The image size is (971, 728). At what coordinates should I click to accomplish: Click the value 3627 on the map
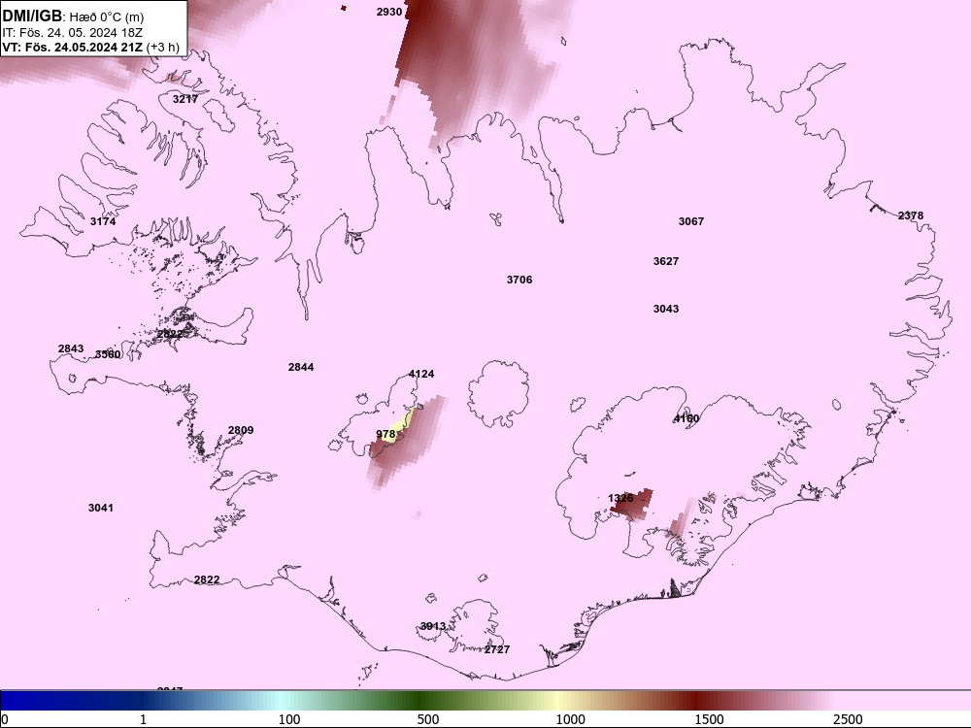tap(666, 261)
